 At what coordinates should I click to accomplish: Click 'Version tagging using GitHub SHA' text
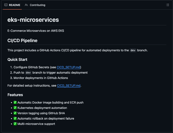coord(41,113)
